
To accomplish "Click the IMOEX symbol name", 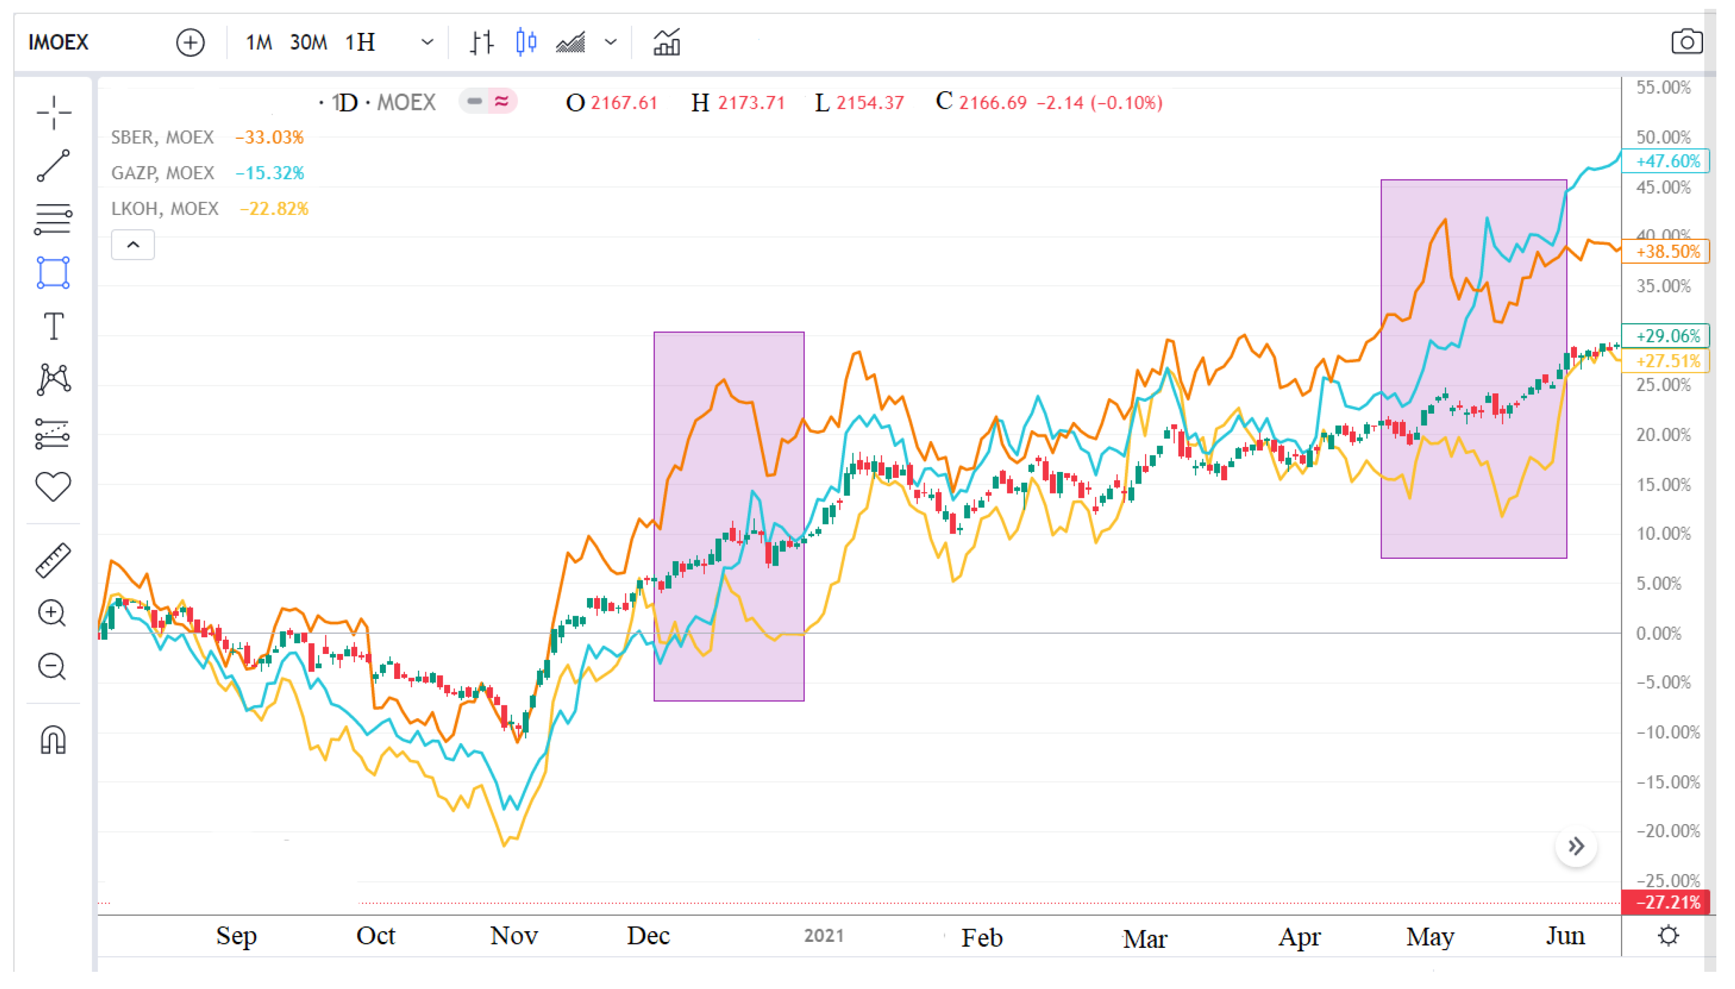I will [58, 42].
